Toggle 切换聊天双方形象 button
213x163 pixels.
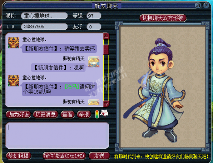(x=163, y=18)
